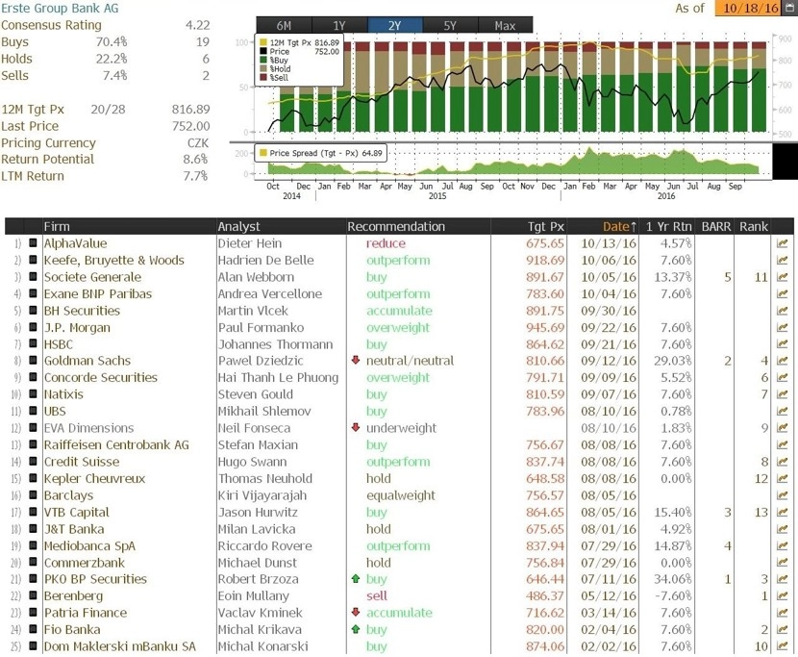Click the As of date field 10/18/16
Image resolution: width=798 pixels, height=657 pixels.
pyautogui.click(x=749, y=8)
